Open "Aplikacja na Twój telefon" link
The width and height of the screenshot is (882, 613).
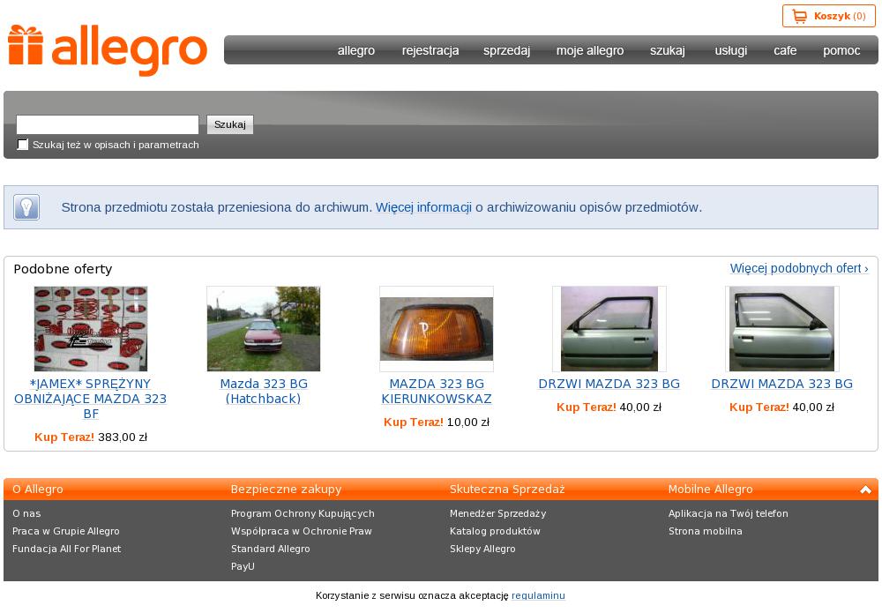click(x=729, y=513)
